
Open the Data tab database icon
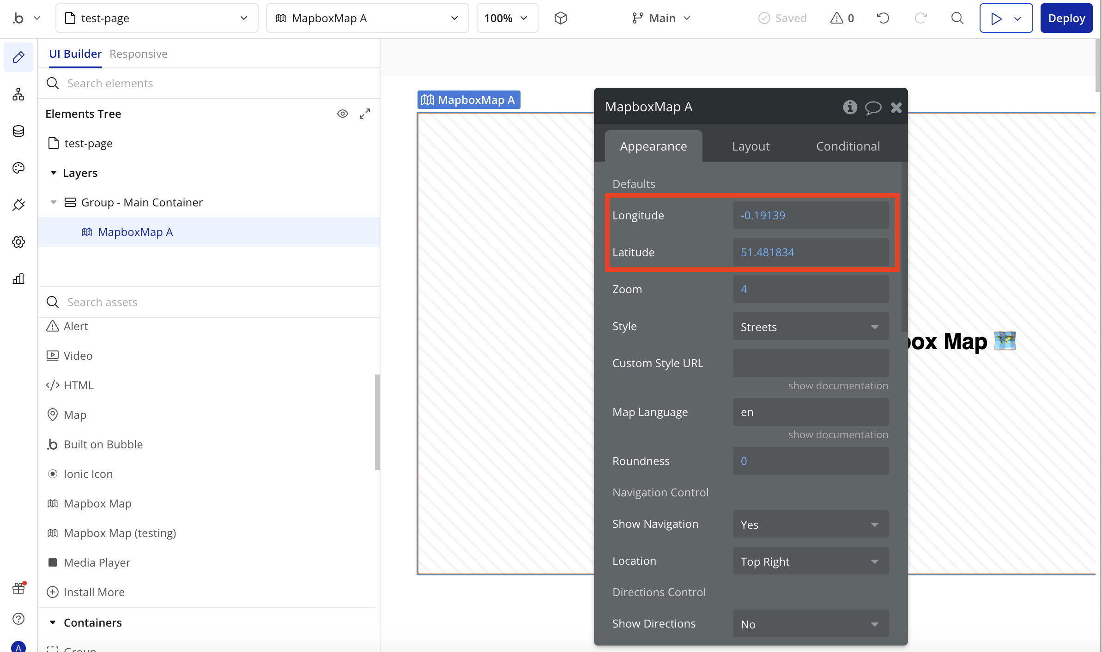18,131
